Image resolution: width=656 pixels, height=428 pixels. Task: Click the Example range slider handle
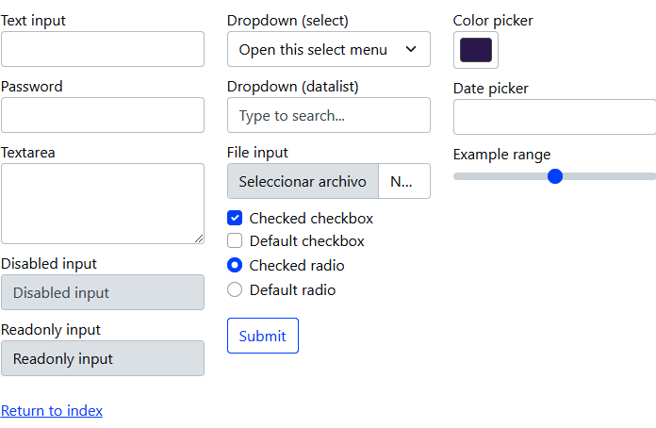[x=555, y=176]
